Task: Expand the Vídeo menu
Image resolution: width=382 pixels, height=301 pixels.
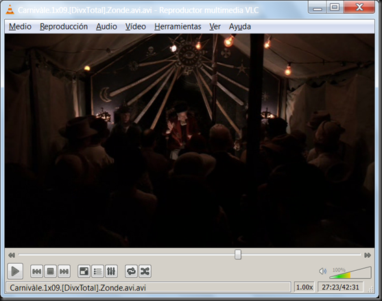Action: tap(136, 27)
